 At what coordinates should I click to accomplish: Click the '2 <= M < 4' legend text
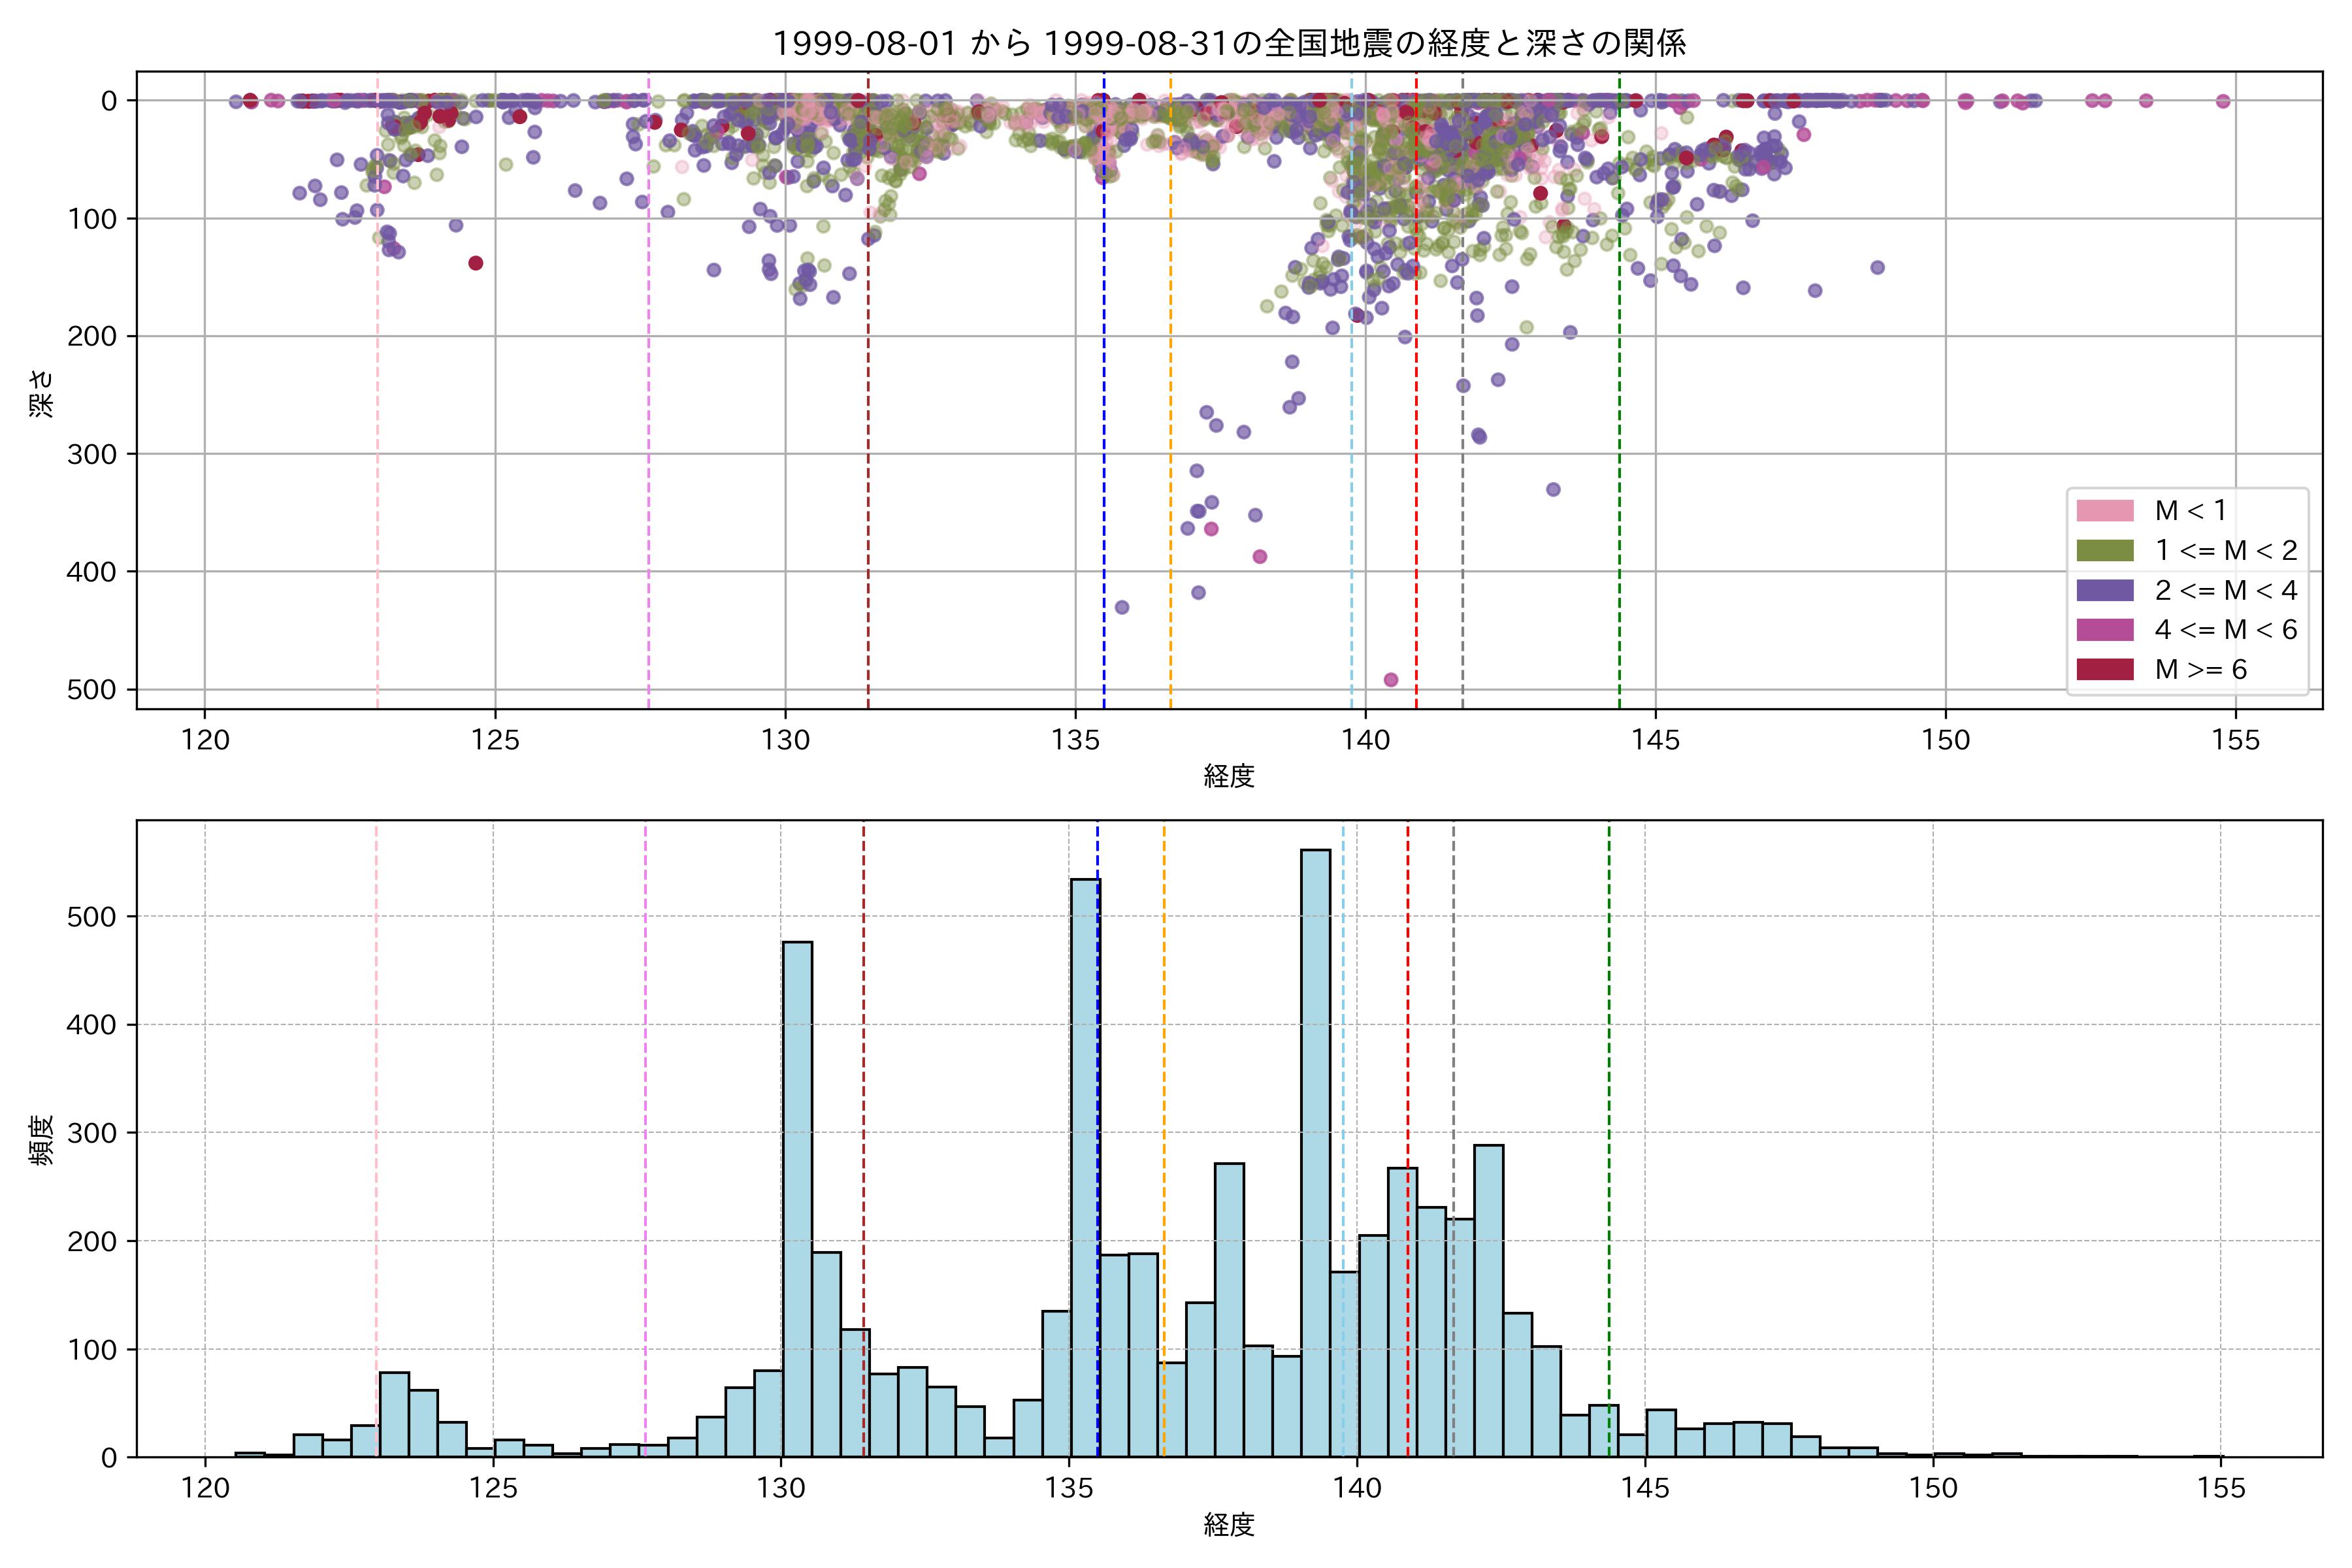(x=2226, y=591)
